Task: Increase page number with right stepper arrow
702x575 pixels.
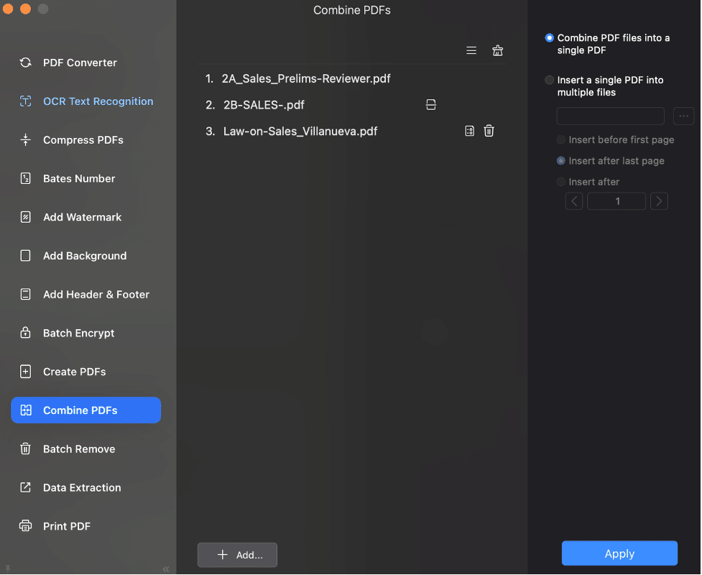Action: tap(659, 201)
